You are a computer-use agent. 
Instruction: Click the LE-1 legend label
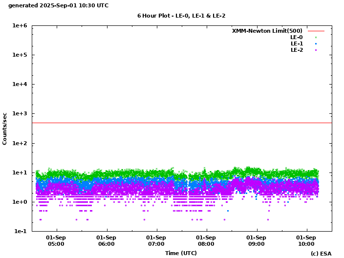[297, 43]
